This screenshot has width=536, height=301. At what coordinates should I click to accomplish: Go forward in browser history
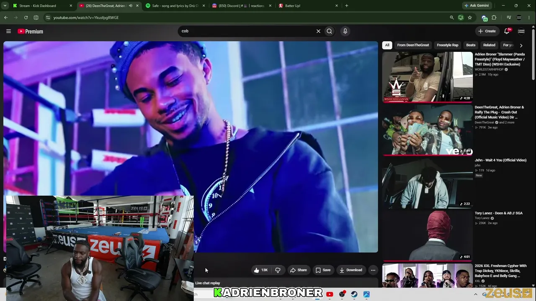16,18
